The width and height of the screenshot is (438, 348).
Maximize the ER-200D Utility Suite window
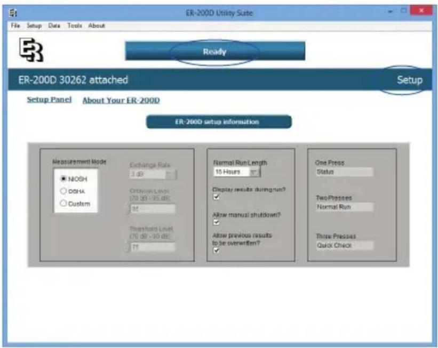[404, 11]
